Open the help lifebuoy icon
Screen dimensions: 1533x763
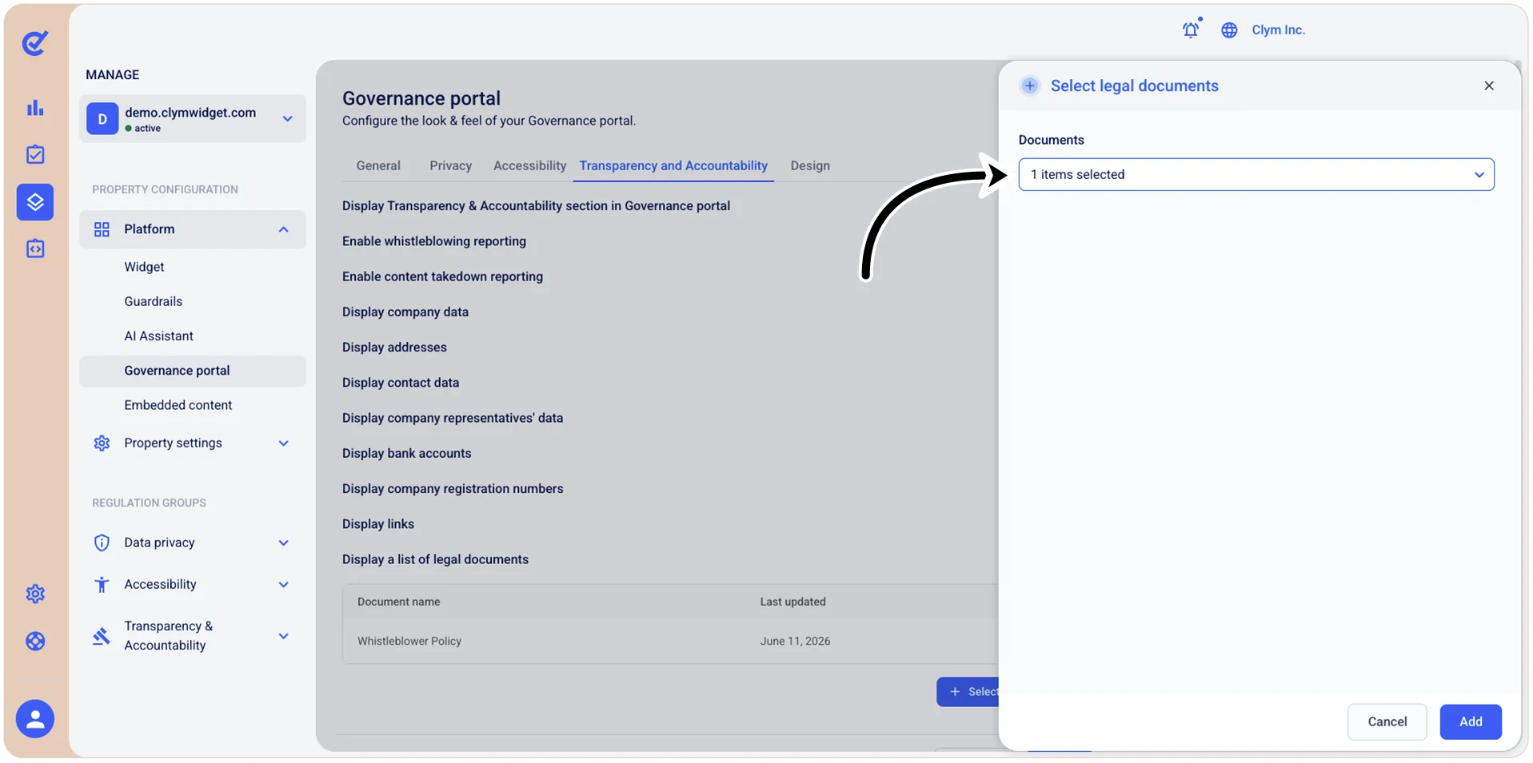pos(35,641)
